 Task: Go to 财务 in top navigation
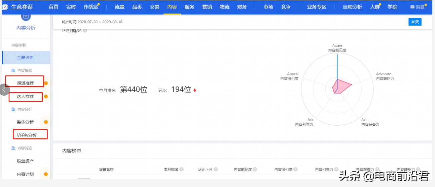(x=242, y=7)
